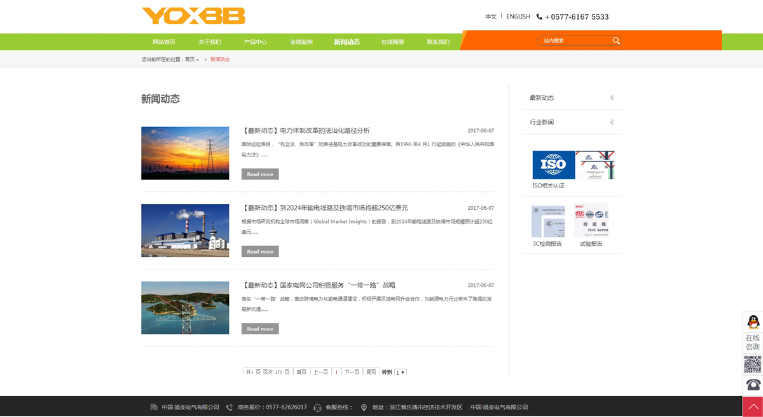
Task: Click the search magnifier icon
Action: 615,41
